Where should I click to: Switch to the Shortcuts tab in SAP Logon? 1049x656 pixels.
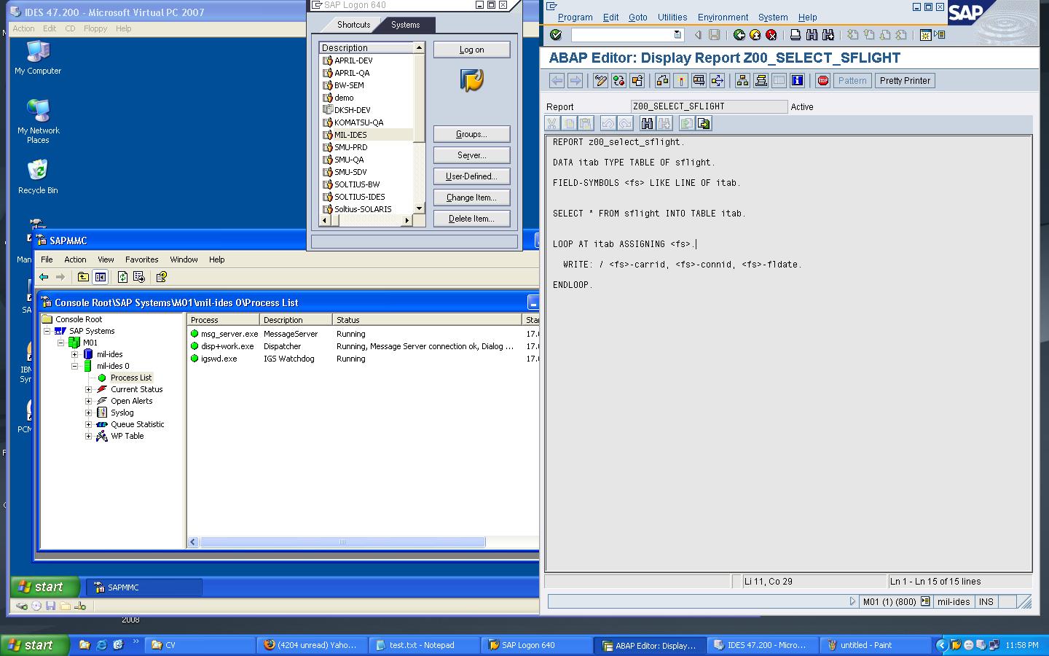(353, 25)
